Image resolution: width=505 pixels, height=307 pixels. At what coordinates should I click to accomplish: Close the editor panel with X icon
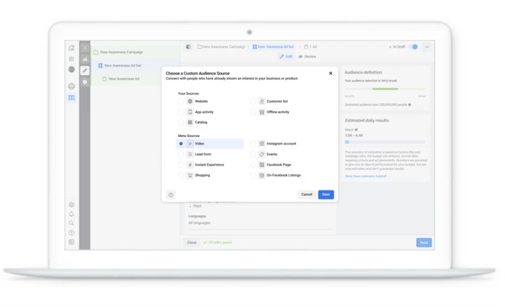point(85,48)
